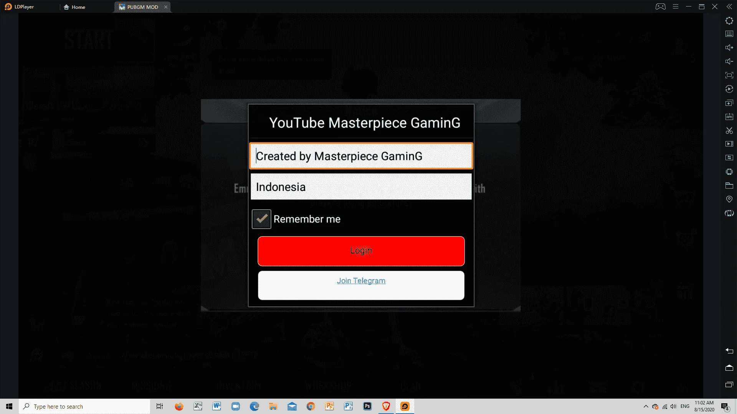Image resolution: width=737 pixels, height=414 pixels.
Task: Minimize the LDPlayer window
Action: pos(689,7)
